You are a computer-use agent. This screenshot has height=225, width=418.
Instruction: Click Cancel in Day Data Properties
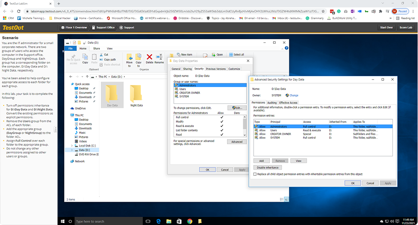[x=225, y=170]
